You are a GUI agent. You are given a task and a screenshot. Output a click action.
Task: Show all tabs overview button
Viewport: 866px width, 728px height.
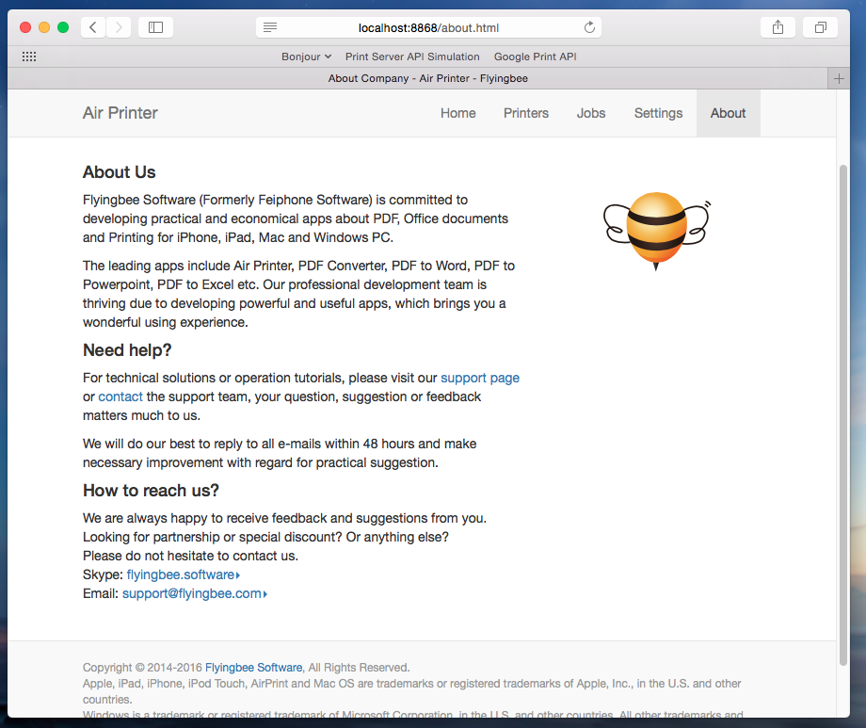click(821, 27)
